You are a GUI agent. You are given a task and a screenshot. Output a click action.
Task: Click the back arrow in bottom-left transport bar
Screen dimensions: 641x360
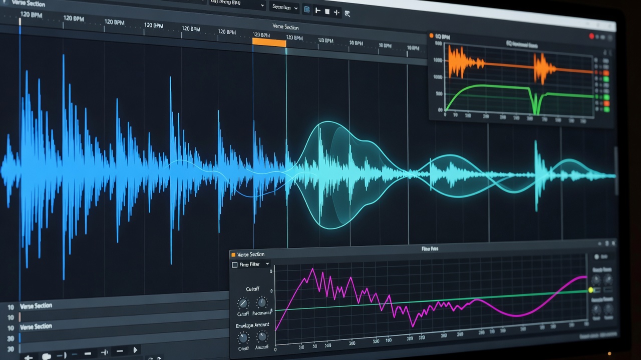click(29, 357)
